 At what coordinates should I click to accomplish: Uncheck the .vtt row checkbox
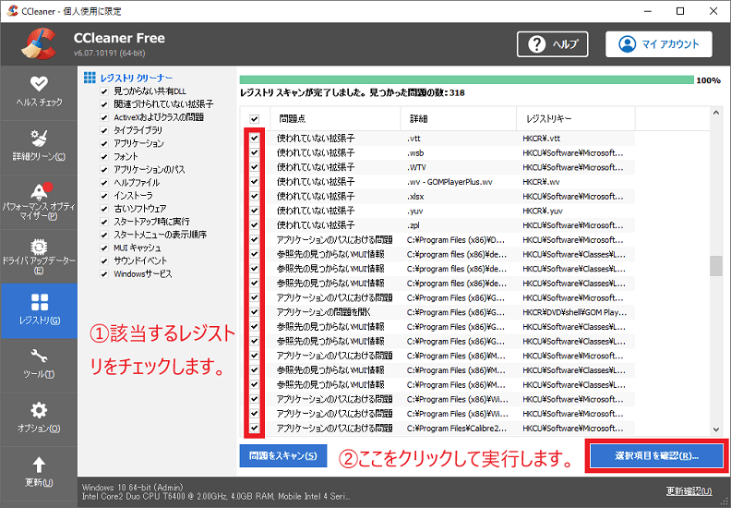pyautogui.click(x=255, y=139)
